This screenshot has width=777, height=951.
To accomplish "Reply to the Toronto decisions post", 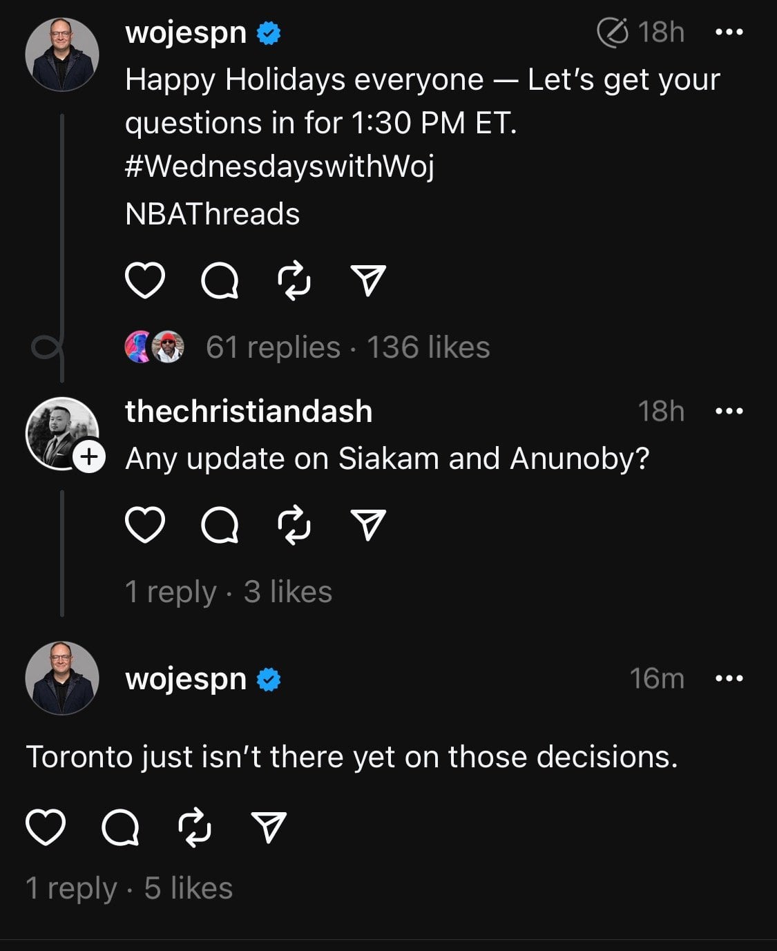I will click(120, 827).
